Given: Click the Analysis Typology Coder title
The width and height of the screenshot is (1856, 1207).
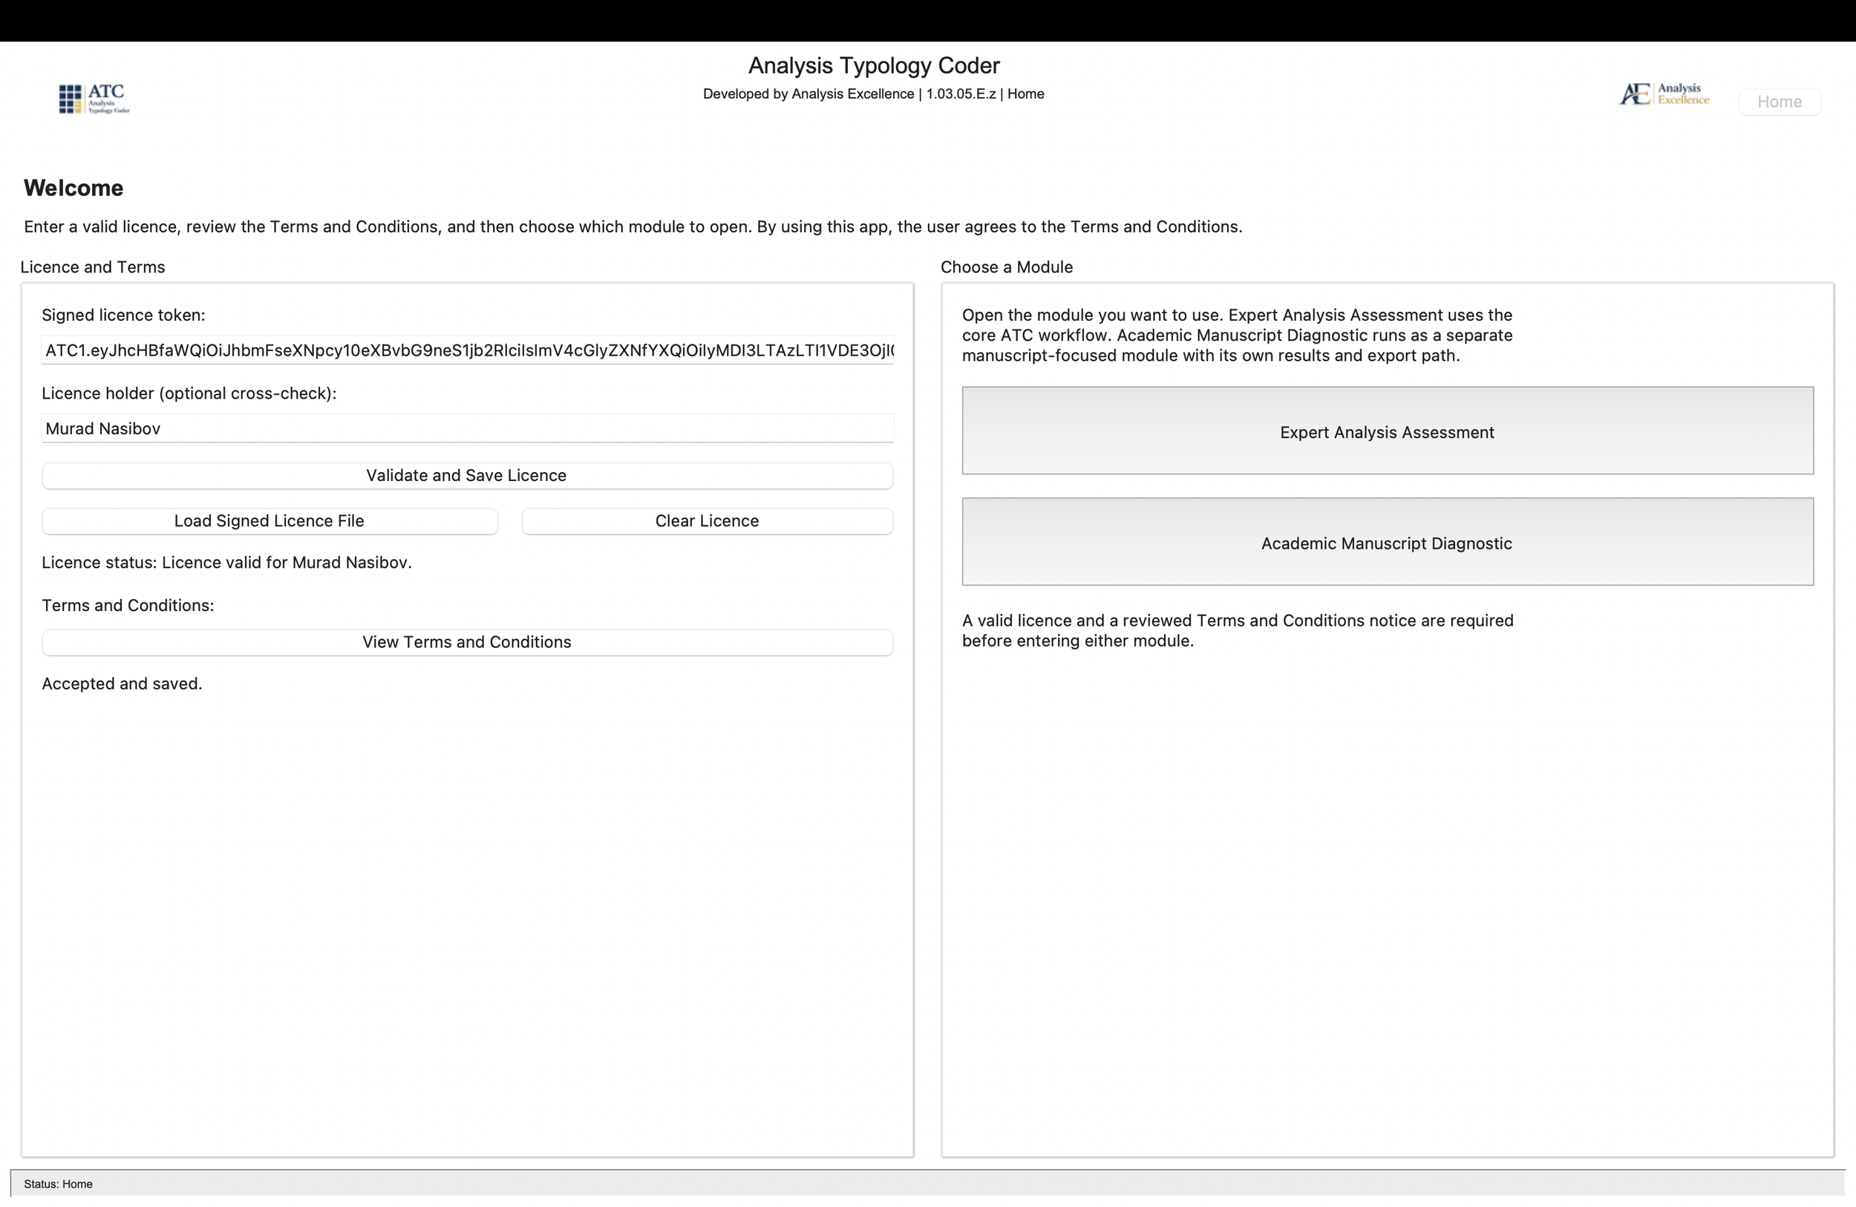Looking at the screenshot, I should point(872,65).
